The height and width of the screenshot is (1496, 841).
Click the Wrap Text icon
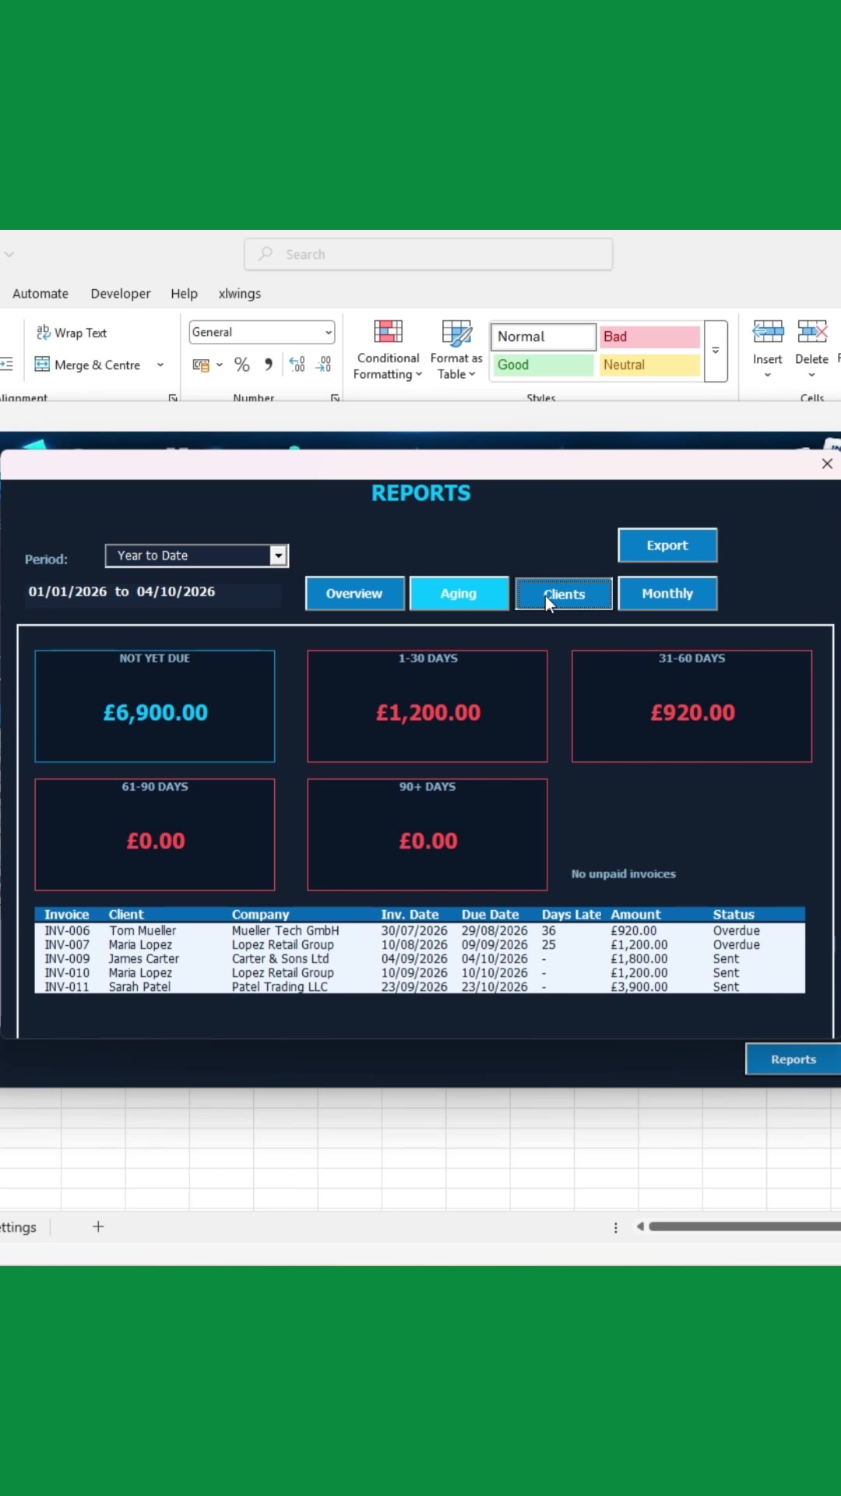(44, 333)
